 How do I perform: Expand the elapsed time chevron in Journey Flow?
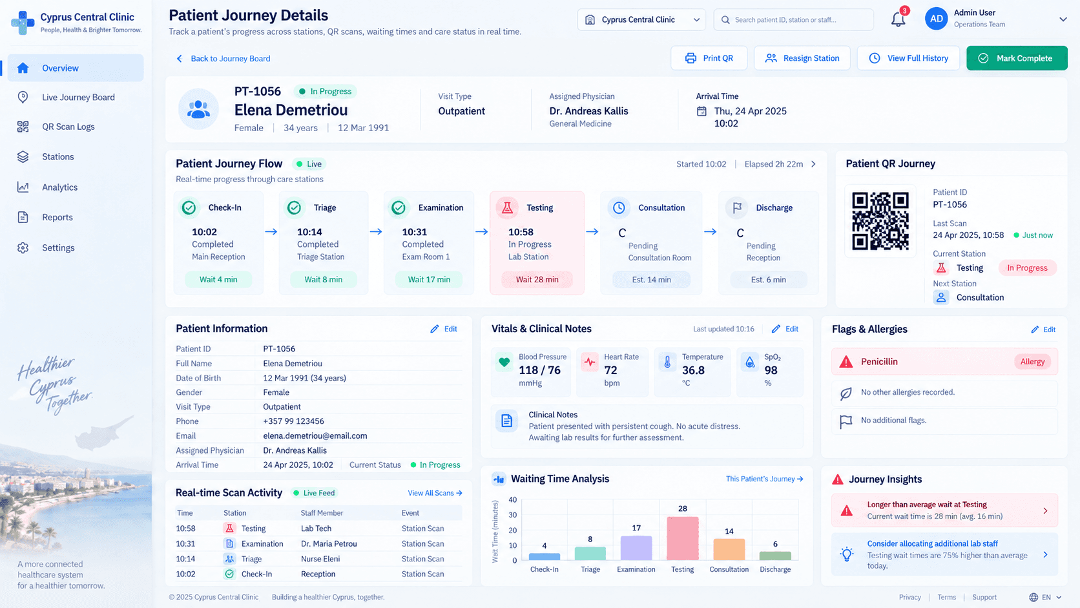point(813,164)
